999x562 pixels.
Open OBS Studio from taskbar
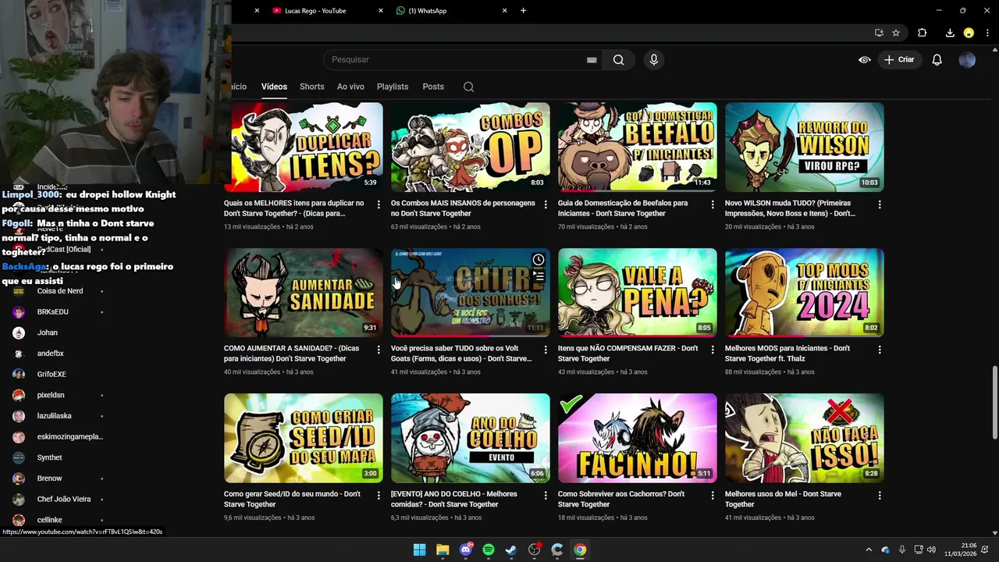[535, 550]
